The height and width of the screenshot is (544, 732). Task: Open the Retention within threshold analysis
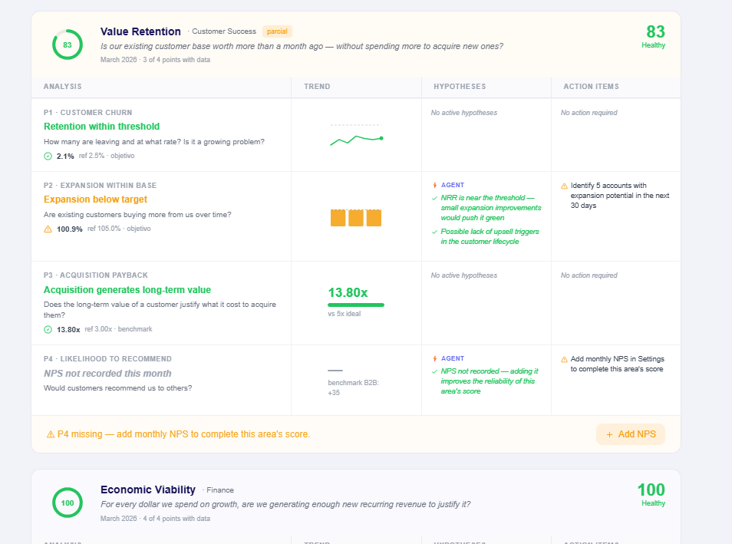[102, 127]
